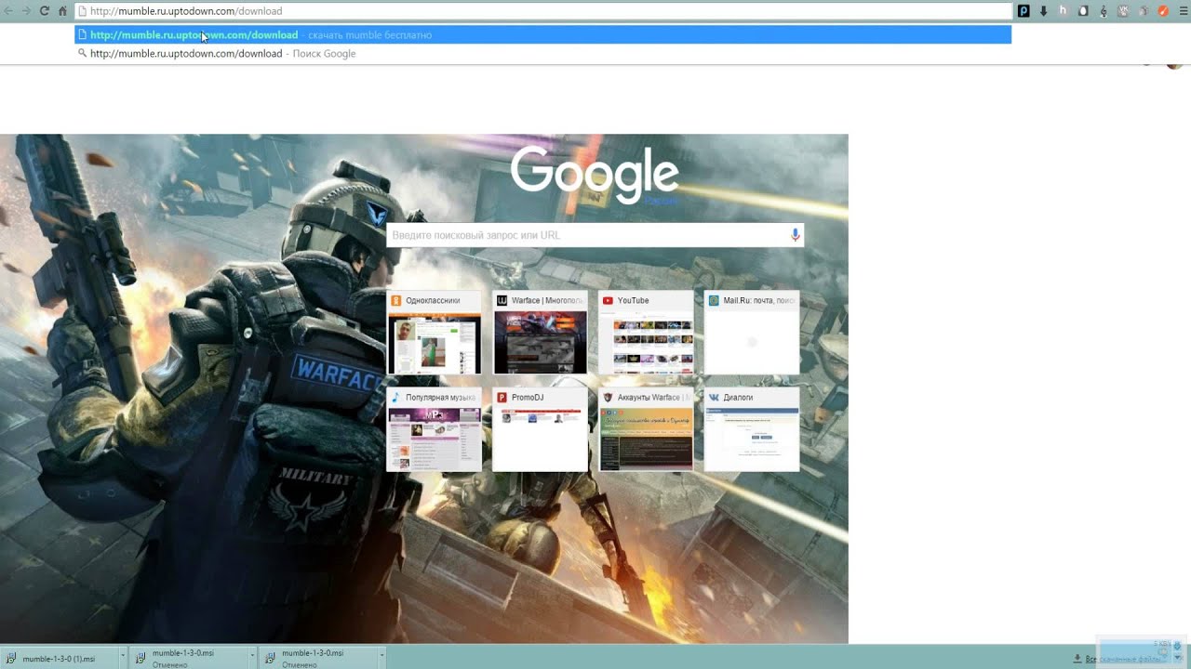Click the last cancelled mumble-1-3-0.msi download
This screenshot has width=1191, height=669.
(x=316, y=658)
